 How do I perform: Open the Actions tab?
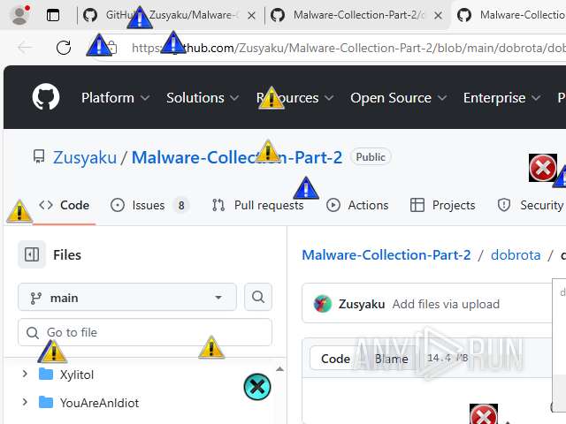(357, 205)
